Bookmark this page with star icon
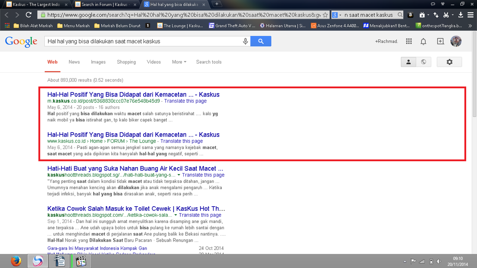 (325, 15)
